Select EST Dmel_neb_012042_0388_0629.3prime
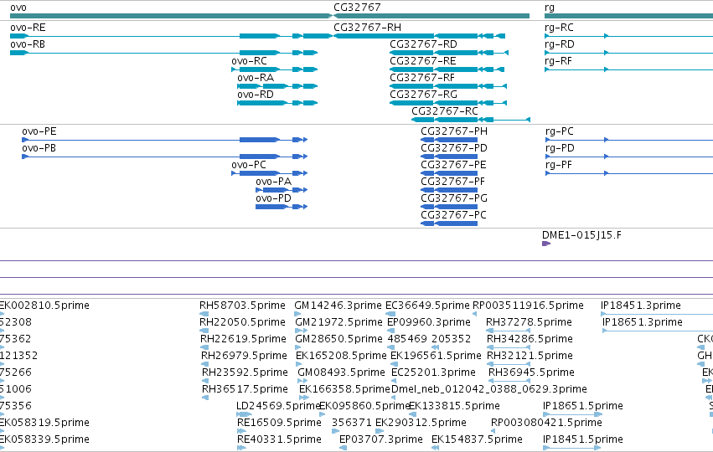The height and width of the screenshot is (452, 713). (488, 389)
